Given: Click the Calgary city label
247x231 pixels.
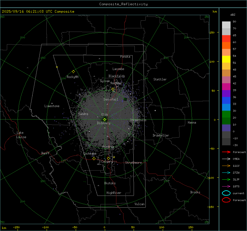Looking at the screenshot, I should point(107,162).
